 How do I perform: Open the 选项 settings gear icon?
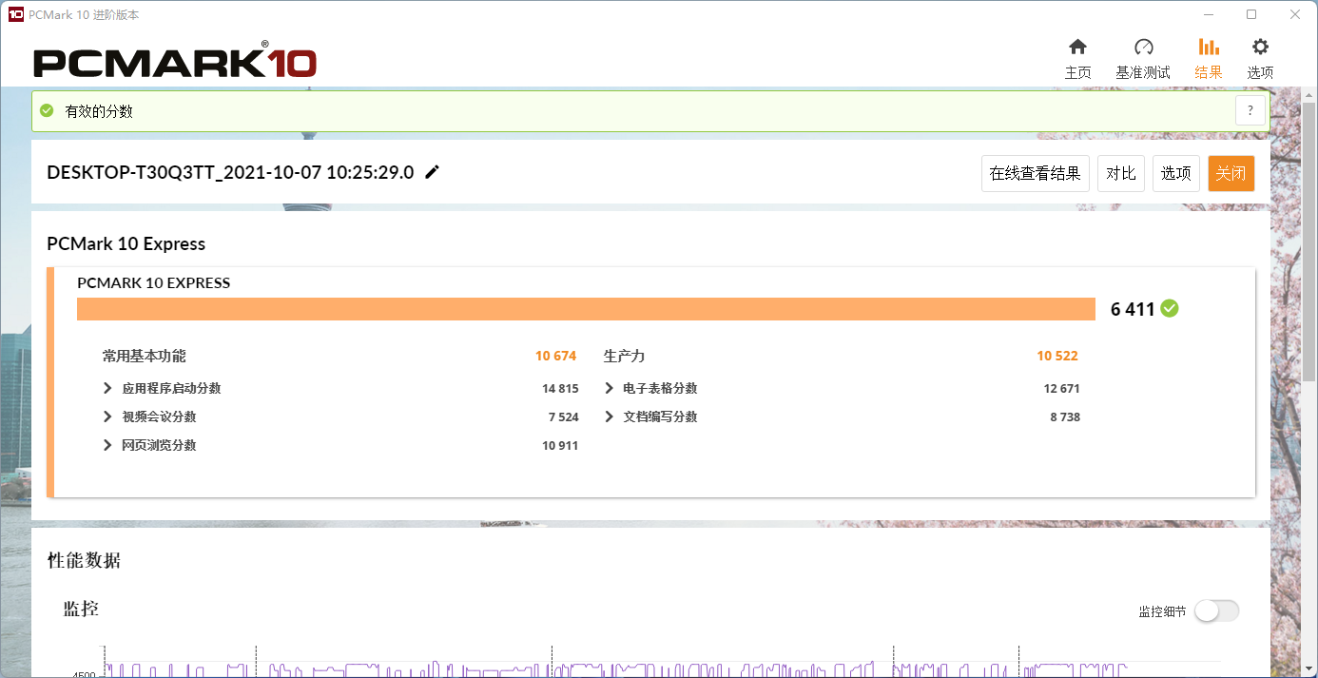pyautogui.click(x=1260, y=48)
